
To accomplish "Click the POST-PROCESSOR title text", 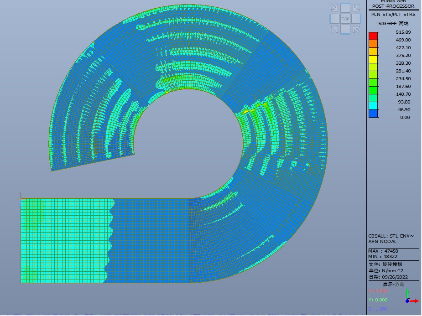I will 393,6.
